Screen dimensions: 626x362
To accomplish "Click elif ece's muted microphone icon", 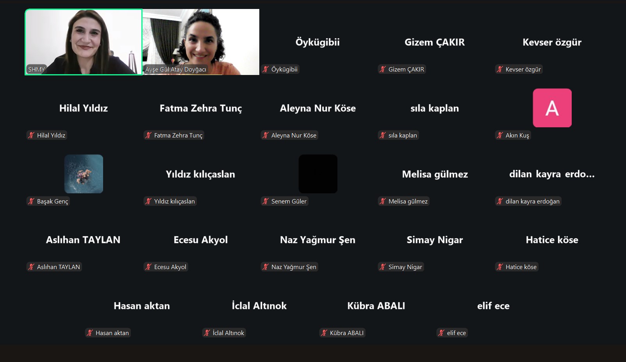I will tap(441, 333).
